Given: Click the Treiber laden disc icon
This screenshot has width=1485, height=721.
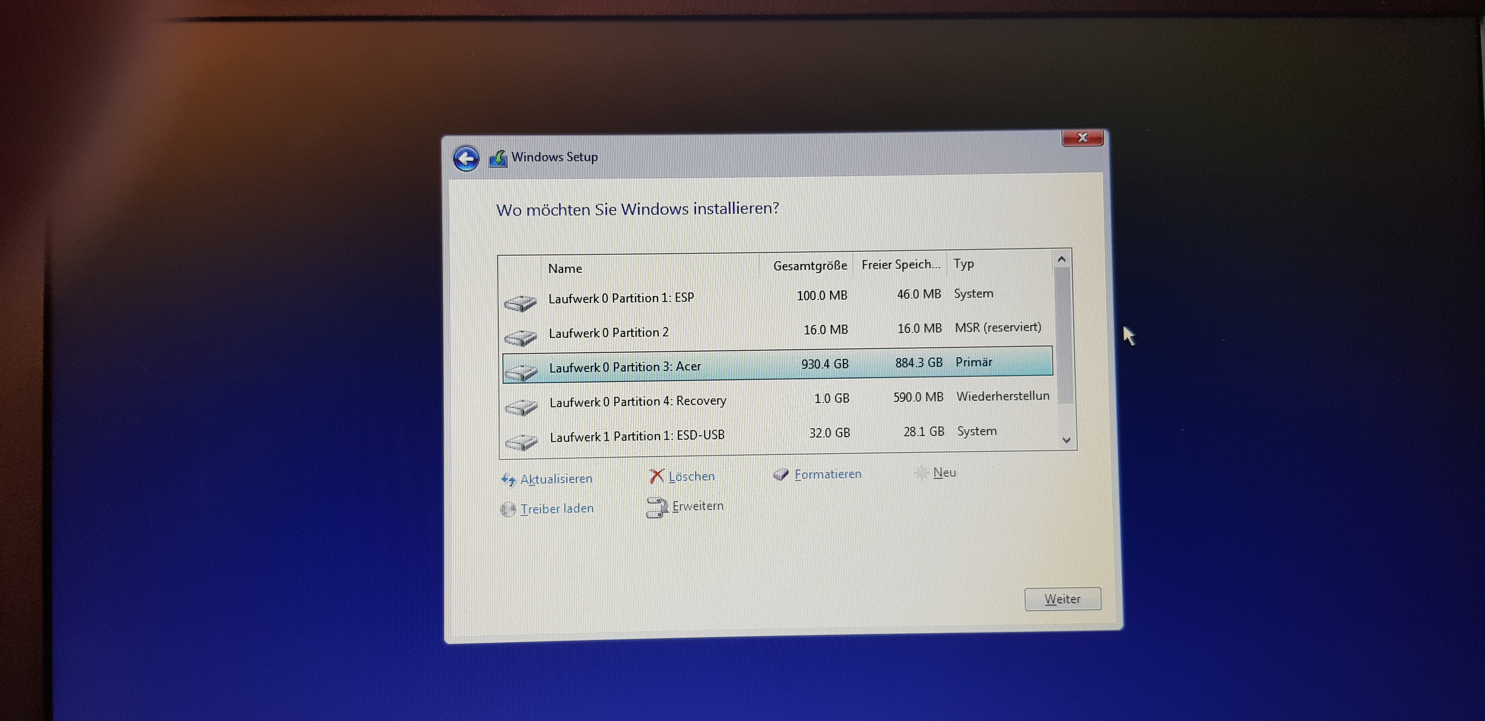Looking at the screenshot, I should pyautogui.click(x=508, y=510).
